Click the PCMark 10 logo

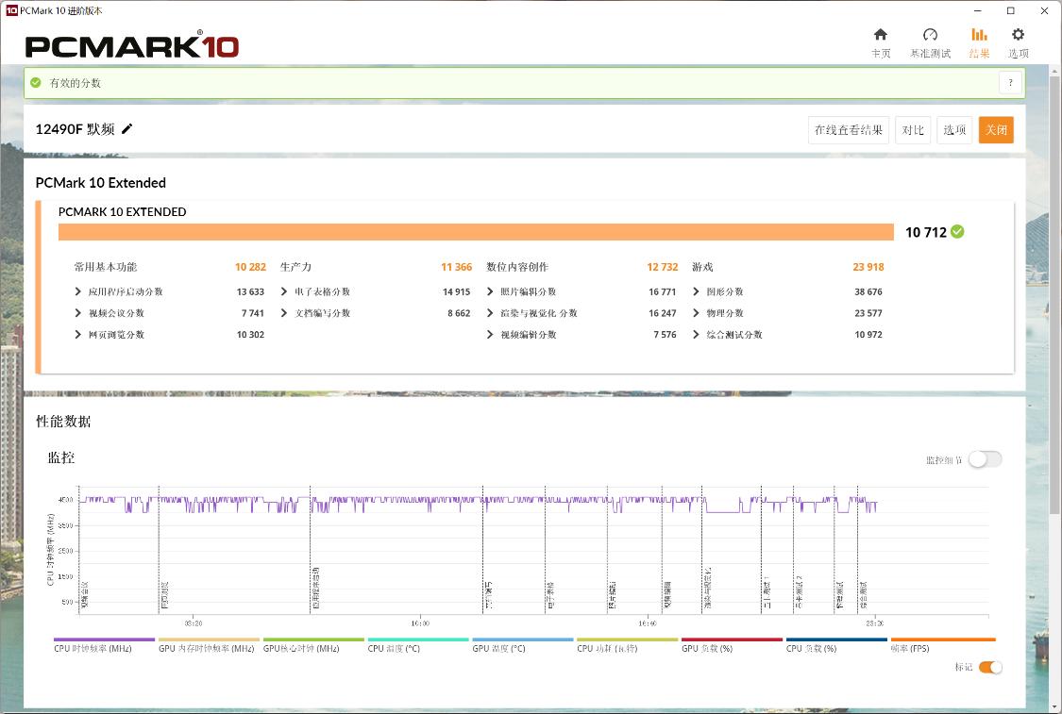click(x=132, y=45)
